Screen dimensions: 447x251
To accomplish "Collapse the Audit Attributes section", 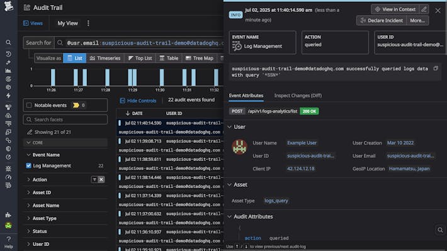I will pos(230,216).
